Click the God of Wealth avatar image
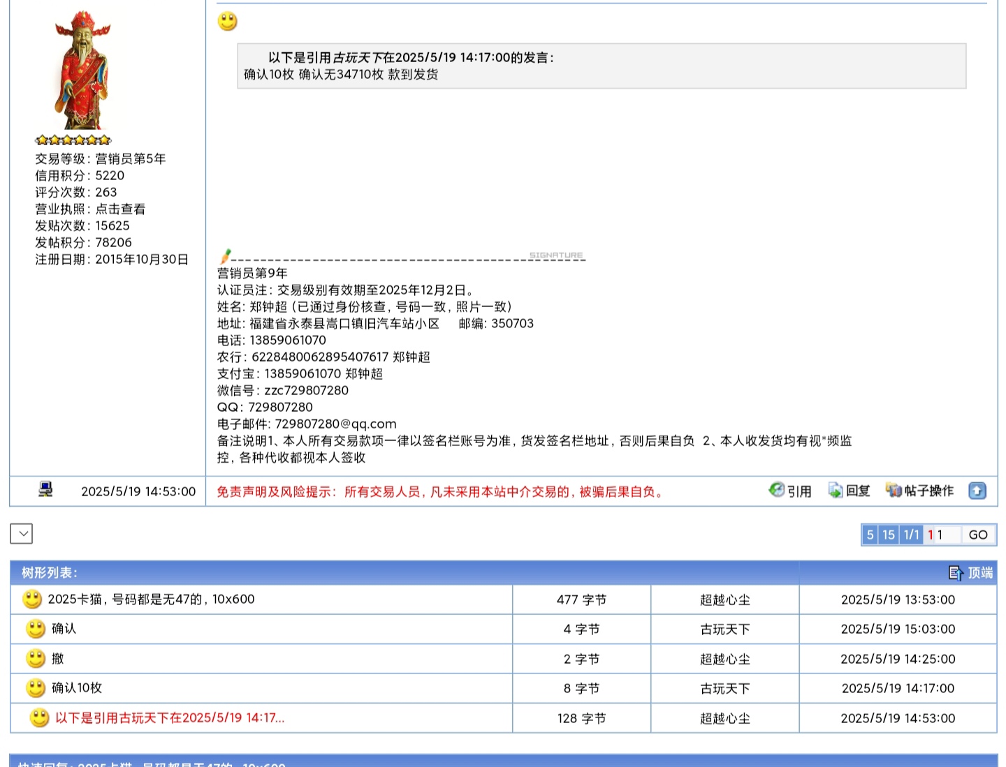Screen dimensions: 1006x767 pyautogui.click(x=82, y=70)
